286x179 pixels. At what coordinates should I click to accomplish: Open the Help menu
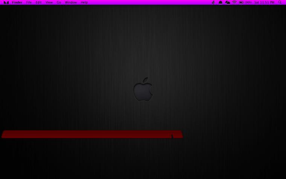84,2
